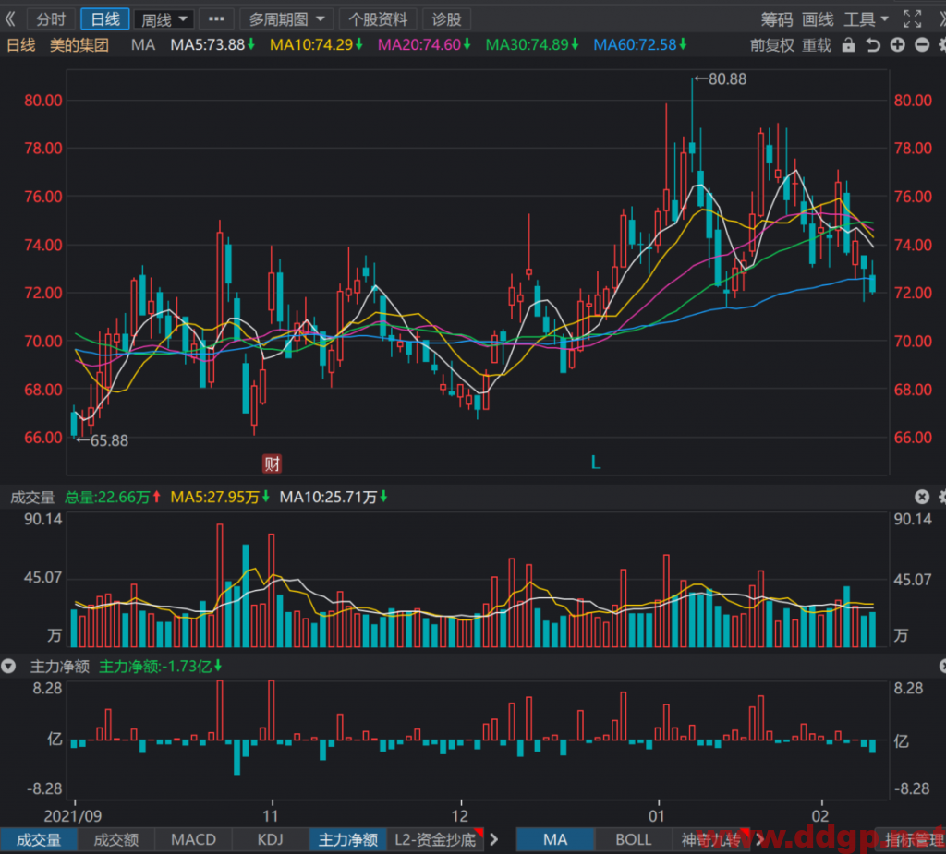Click the 日线 label beside 美的集团

[x=21, y=45]
